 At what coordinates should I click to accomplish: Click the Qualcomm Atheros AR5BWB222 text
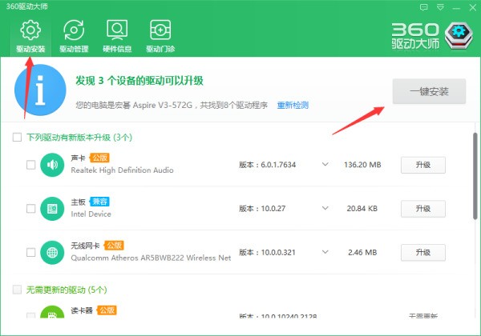127,258
